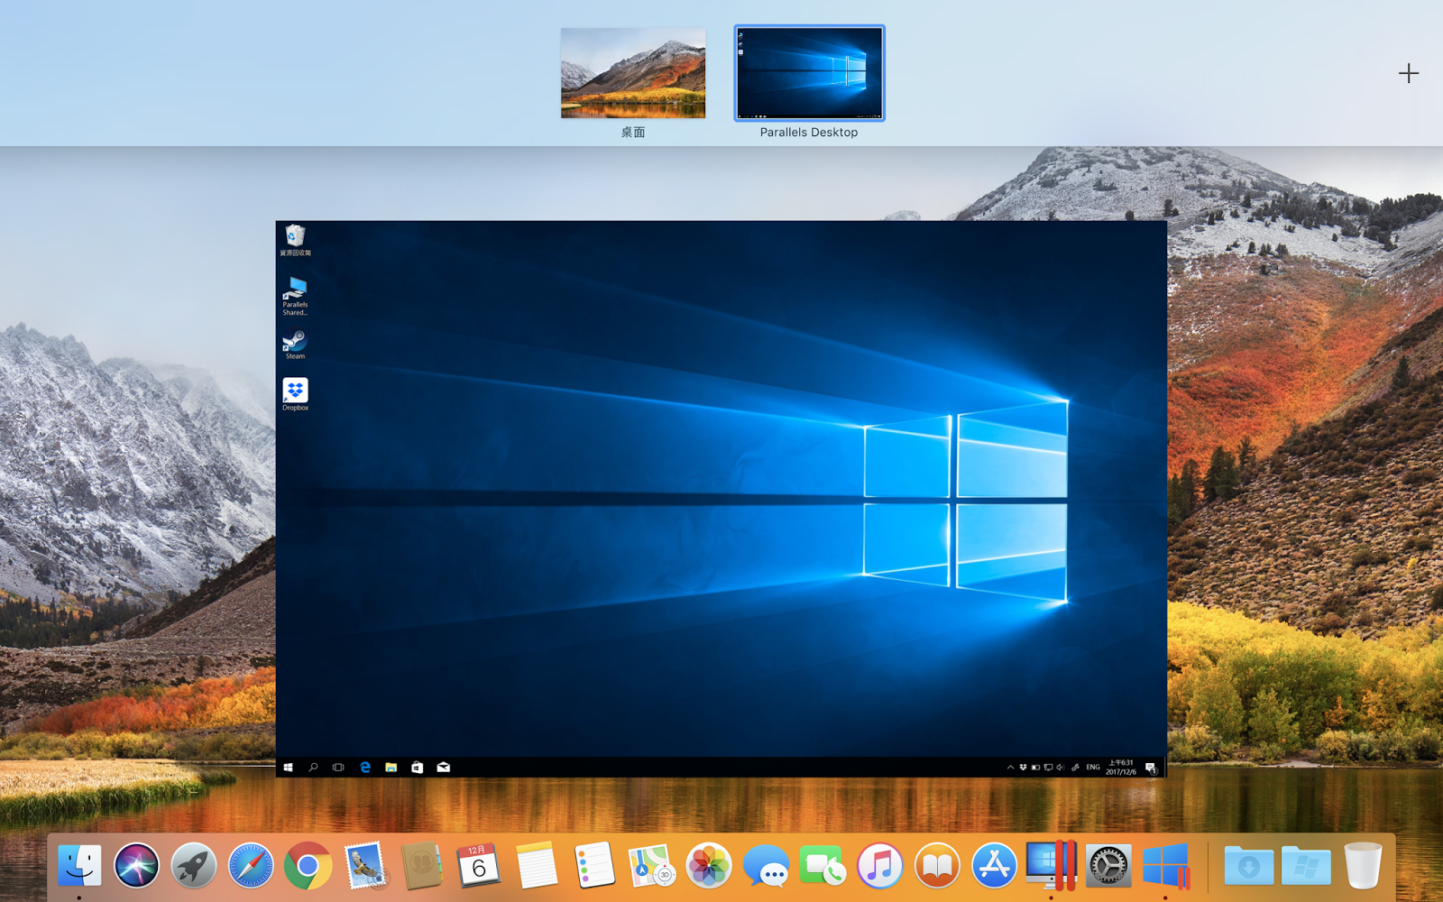1443x902 pixels.
Task: Open the Recycle Bin on Windows desktop
Action: pos(295,240)
